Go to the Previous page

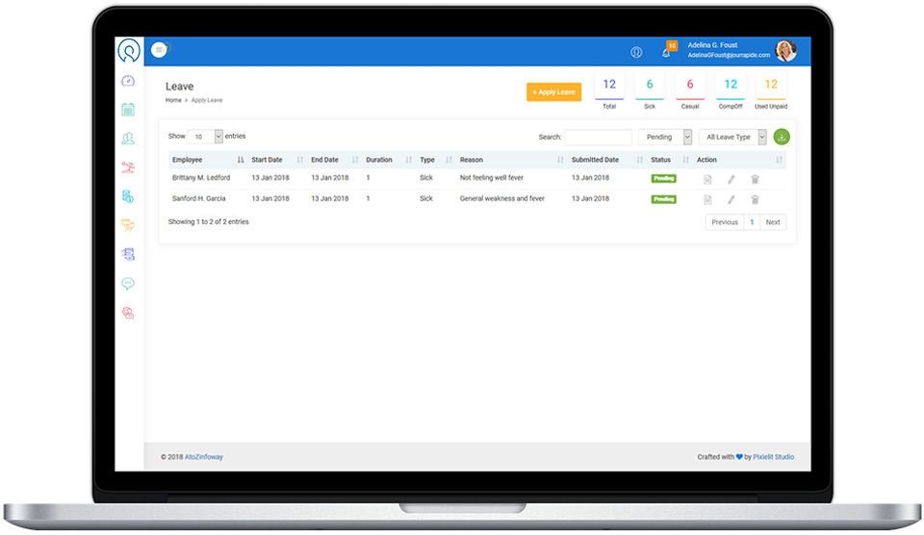pyautogui.click(x=724, y=222)
